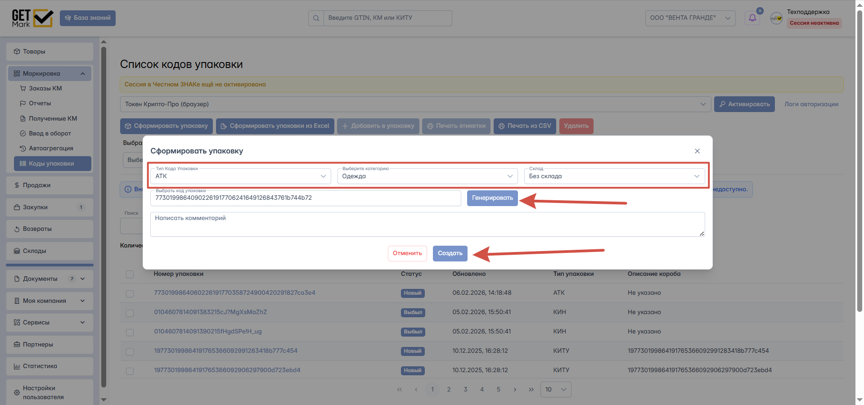Focus the GTIN, КМ или КИТУ search field

pos(387,18)
